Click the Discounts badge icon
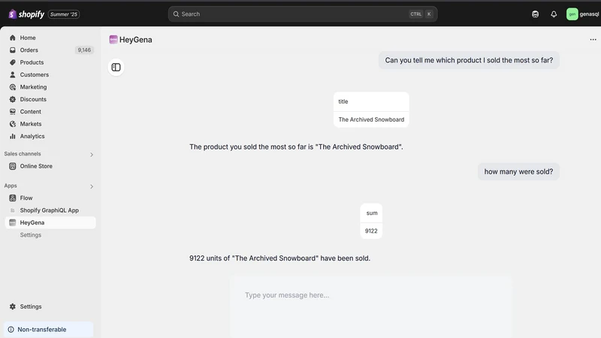Image resolution: width=601 pixels, height=338 pixels. point(13,99)
